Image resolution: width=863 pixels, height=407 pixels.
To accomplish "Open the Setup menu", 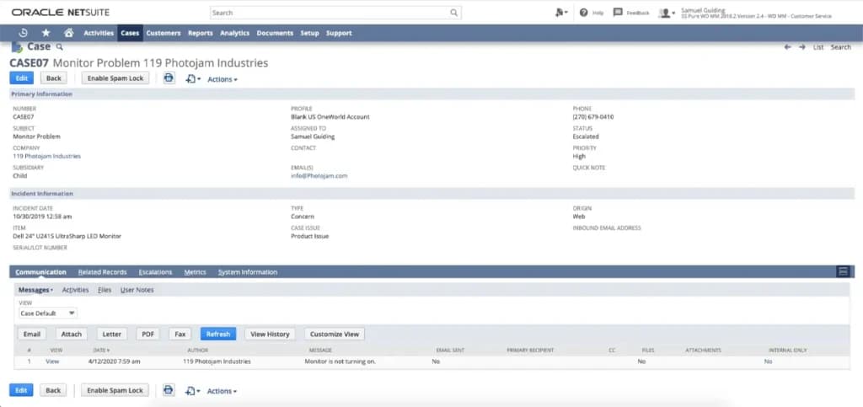I will coord(309,33).
